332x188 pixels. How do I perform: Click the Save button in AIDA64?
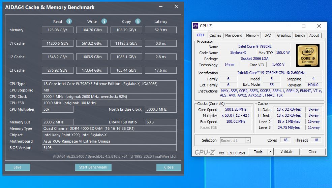pos(18,167)
